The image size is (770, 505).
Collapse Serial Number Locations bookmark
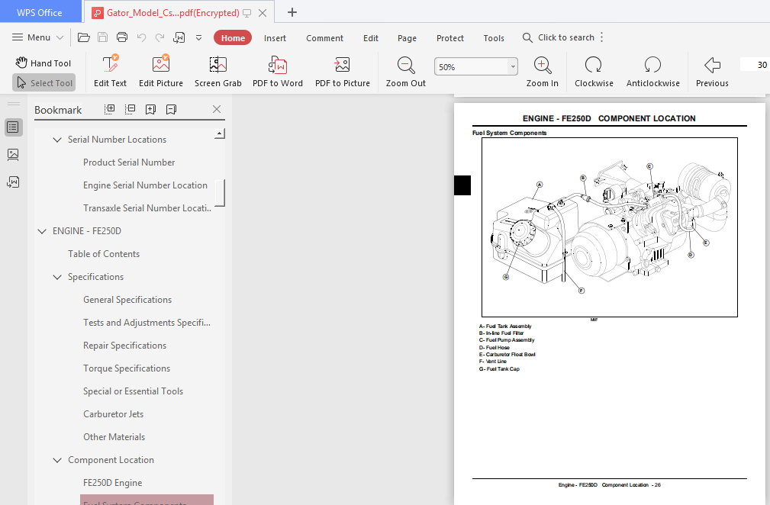[x=57, y=140]
